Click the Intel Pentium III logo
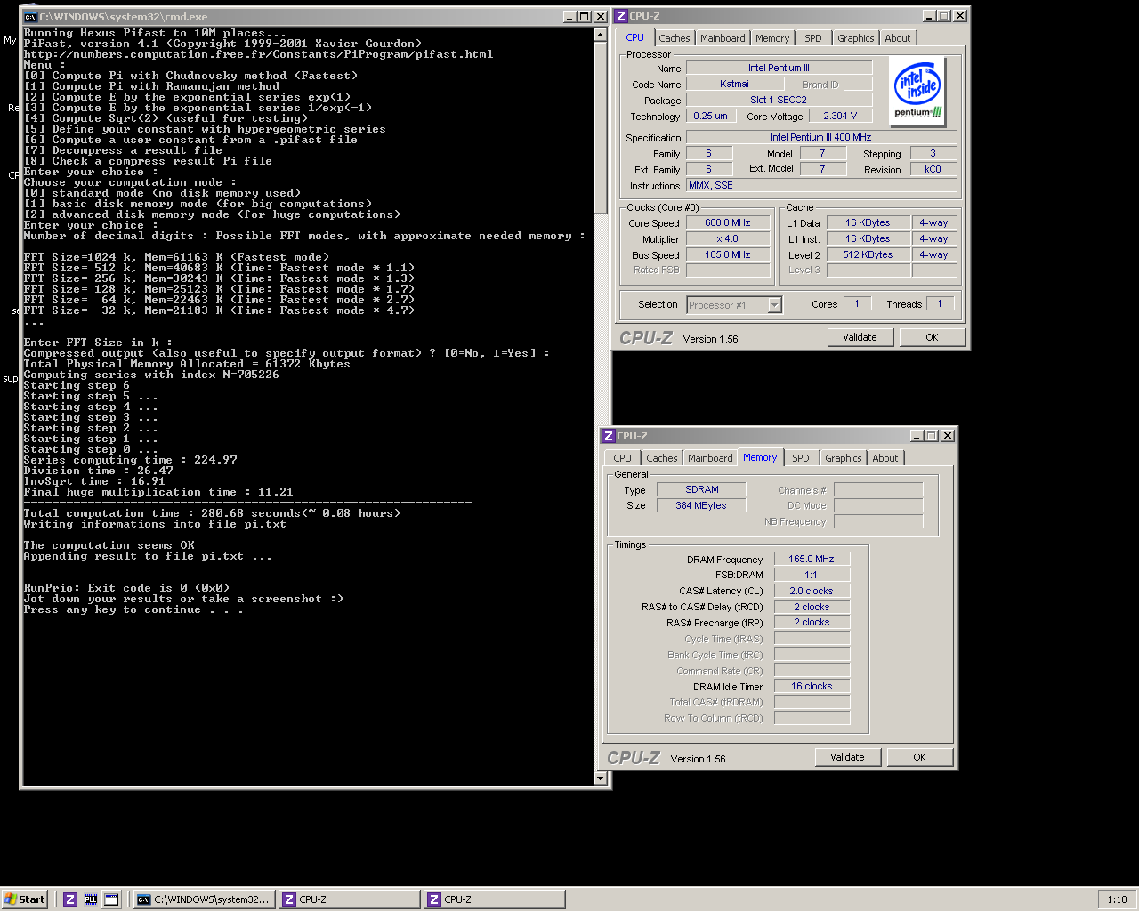Screen dimensions: 1139x911 point(917,91)
